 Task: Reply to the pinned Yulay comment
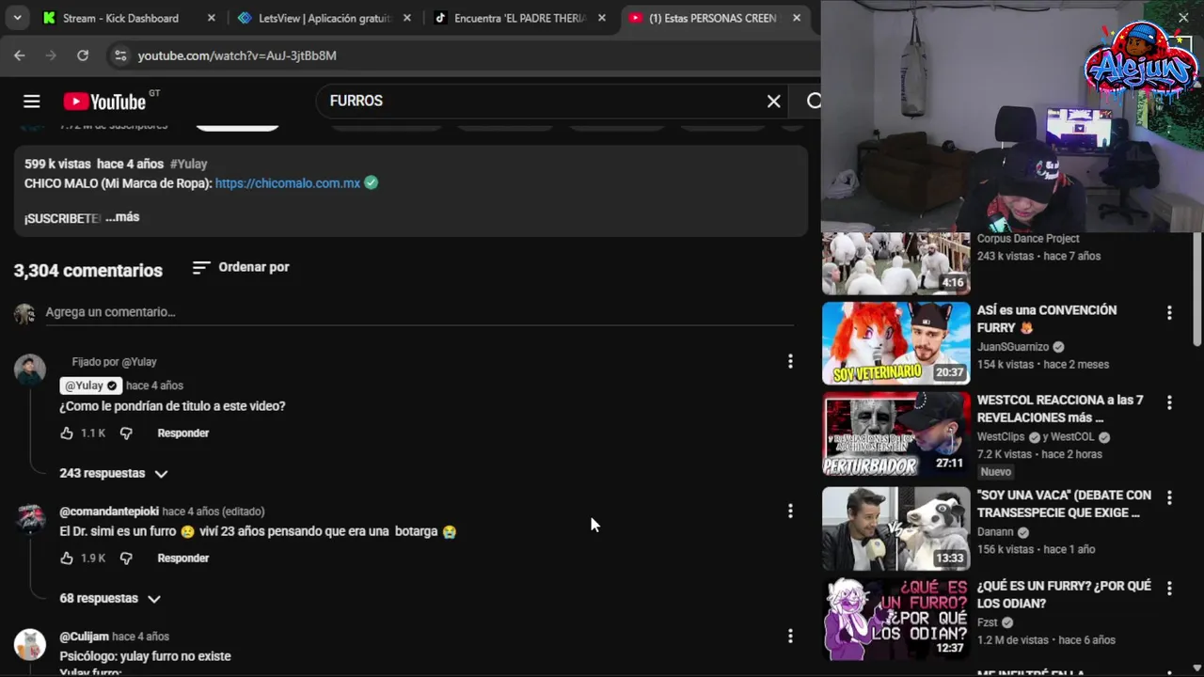click(x=182, y=433)
